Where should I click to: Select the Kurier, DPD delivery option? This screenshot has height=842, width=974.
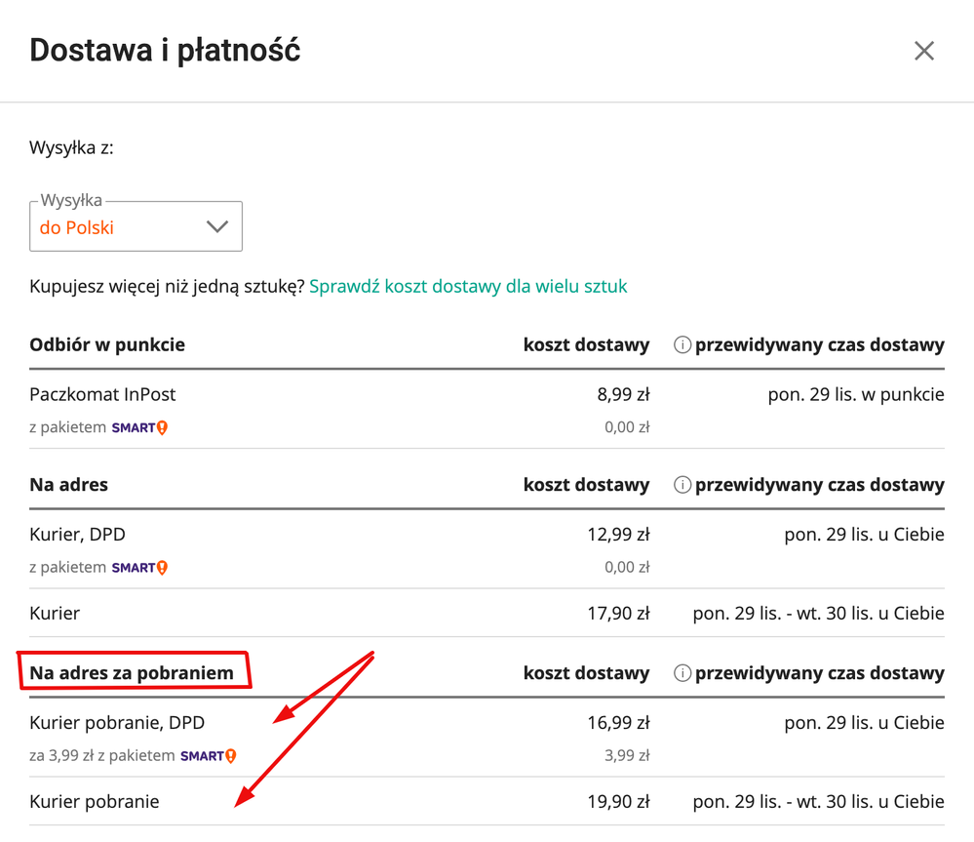77,535
